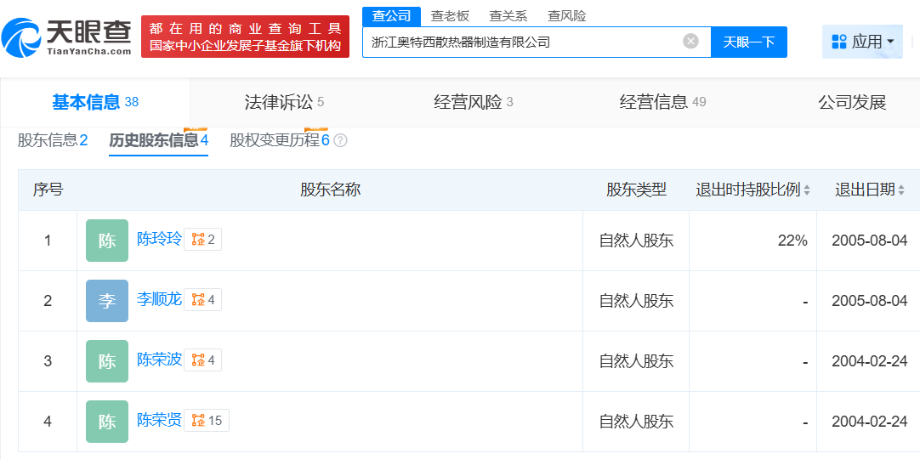This screenshot has width=920, height=459.
Task: Open the relation graph icon beside 陈玲玲
Action: point(202,240)
